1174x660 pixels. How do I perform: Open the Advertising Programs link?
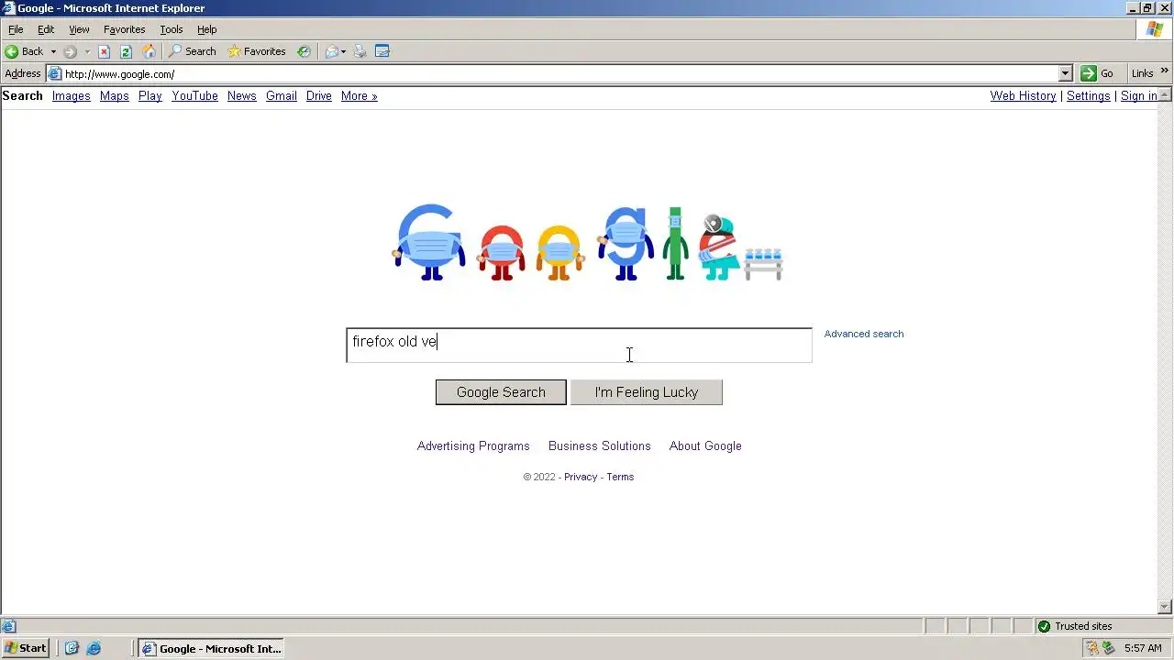click(473, 446)
